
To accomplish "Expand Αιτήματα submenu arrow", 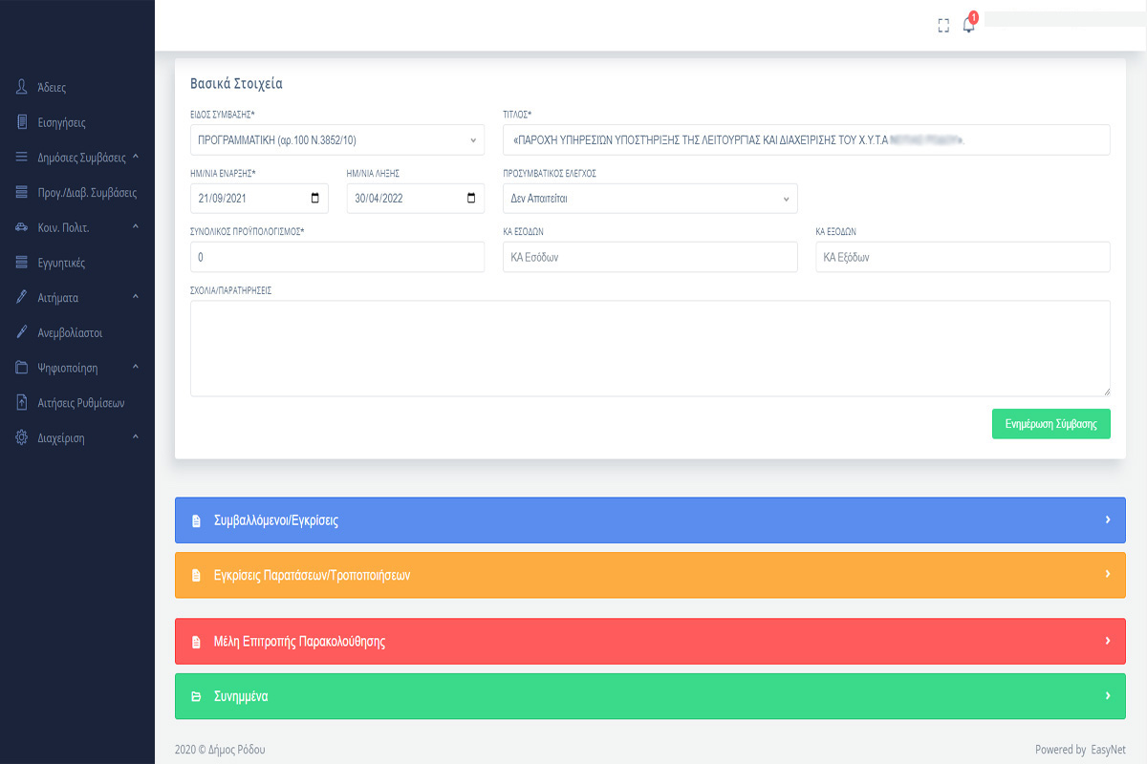I will (x=136, y=297).
